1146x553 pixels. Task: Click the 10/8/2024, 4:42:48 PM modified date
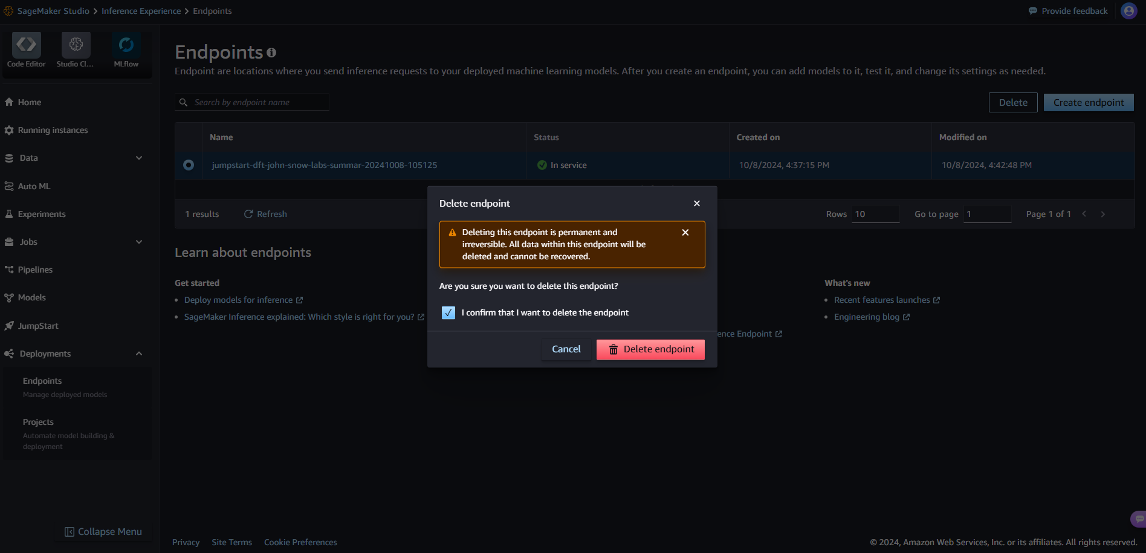[986, 165]
